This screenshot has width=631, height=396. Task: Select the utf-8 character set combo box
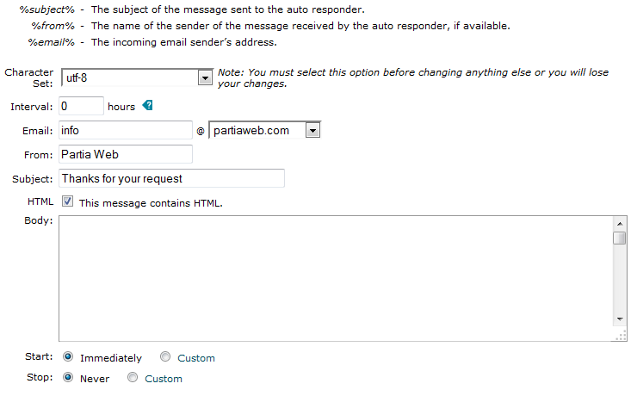[x=137, y=77]
